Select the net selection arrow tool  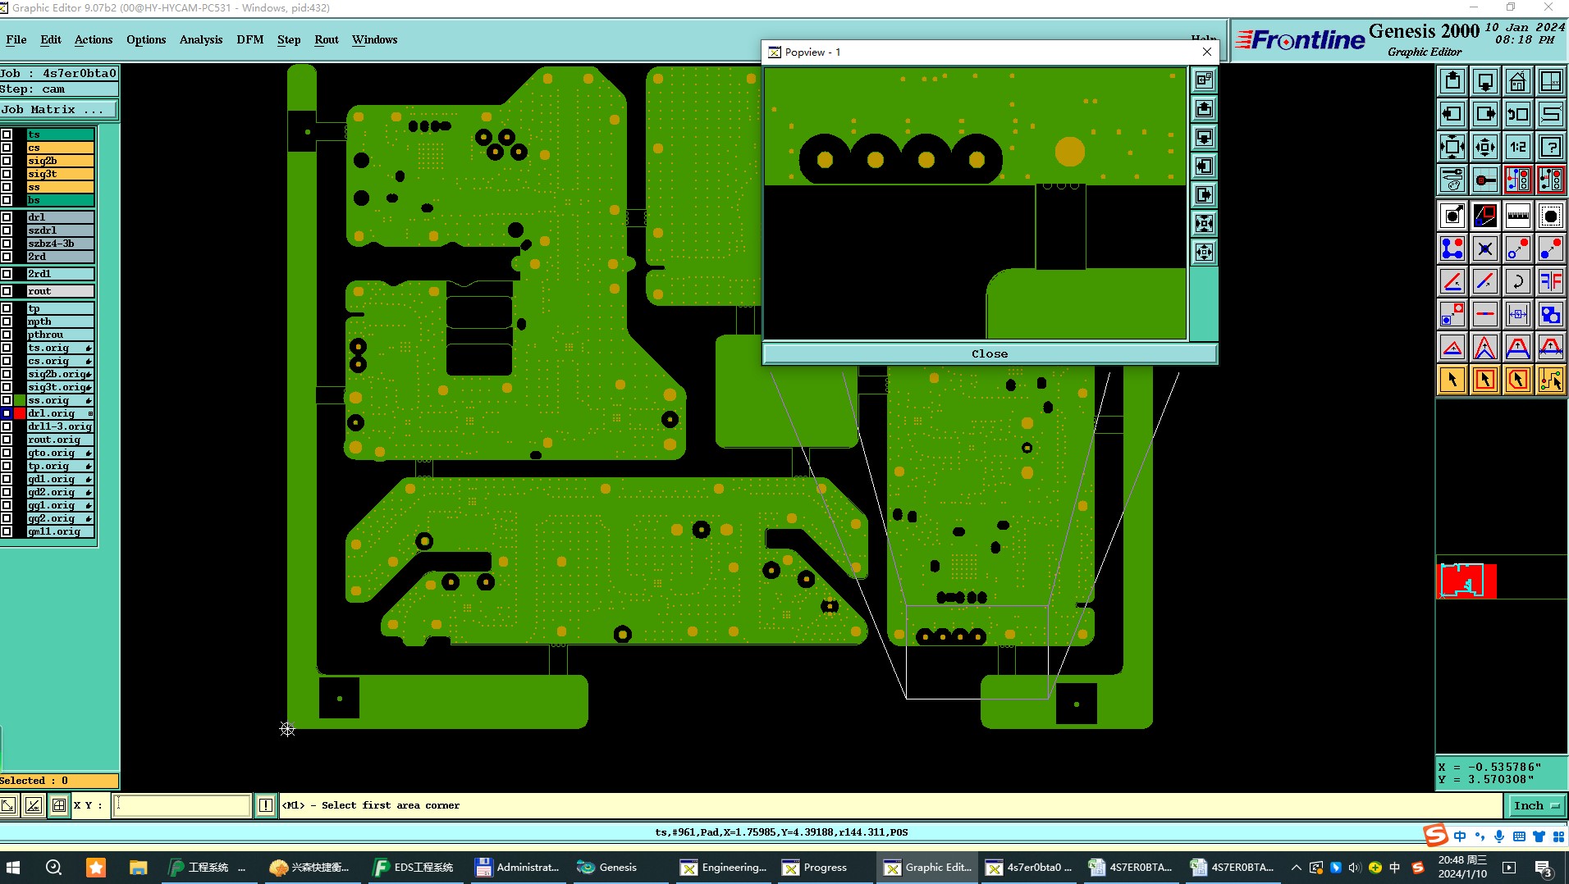point(1550,380)
